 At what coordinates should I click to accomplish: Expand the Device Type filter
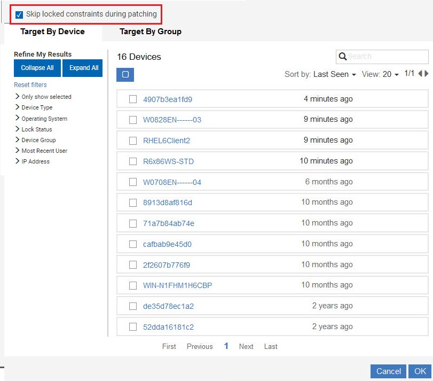point(37,107)
